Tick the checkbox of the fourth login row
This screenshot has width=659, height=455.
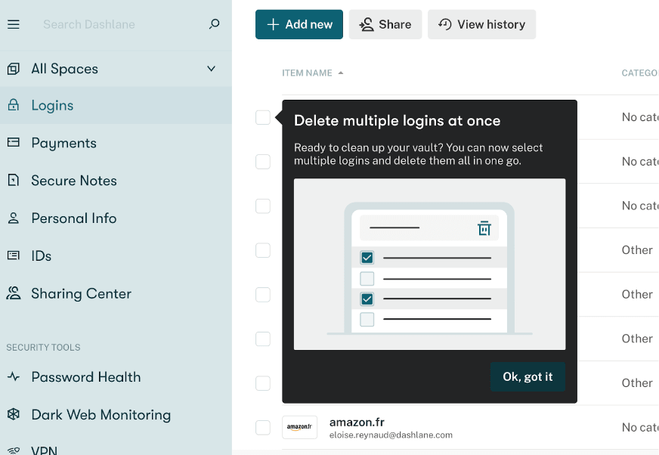[262, 250]
